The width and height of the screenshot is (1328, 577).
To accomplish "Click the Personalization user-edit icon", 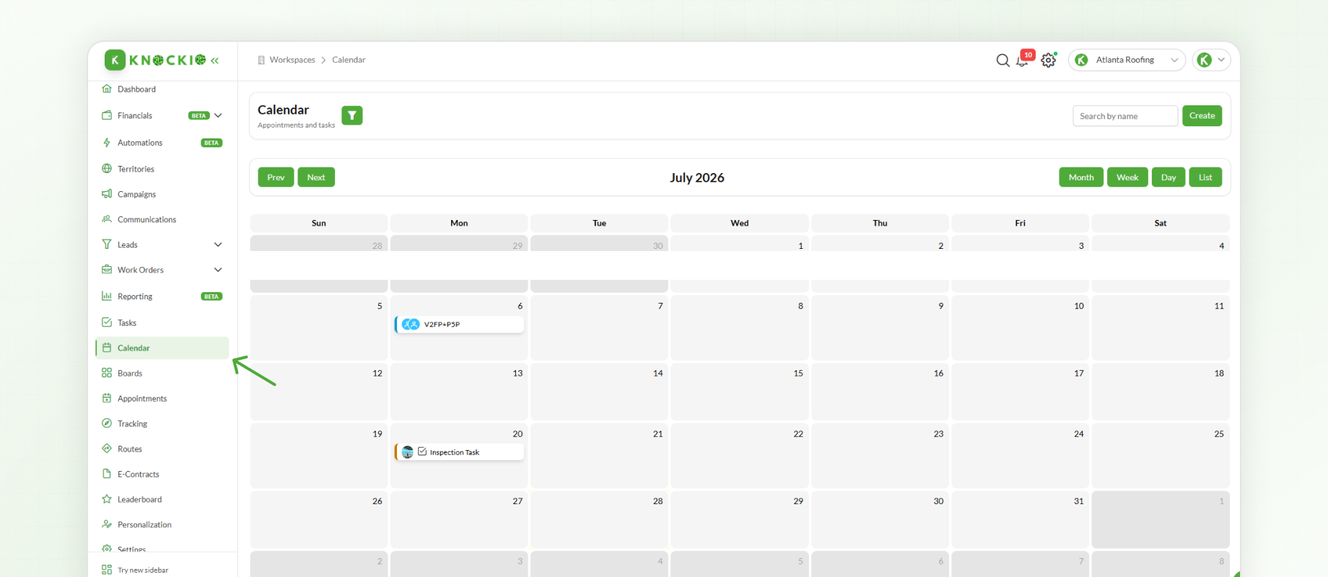I will 107,524.
